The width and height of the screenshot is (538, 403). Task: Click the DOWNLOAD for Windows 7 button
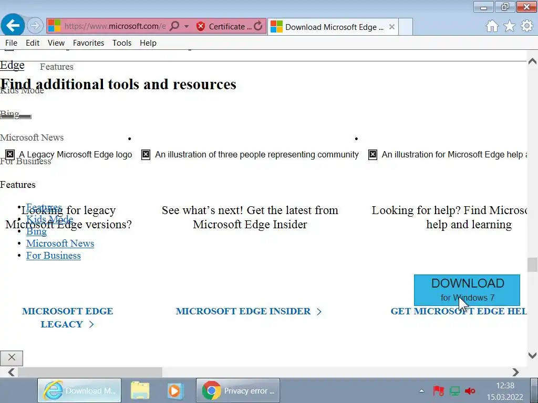[x=467, y=290]
